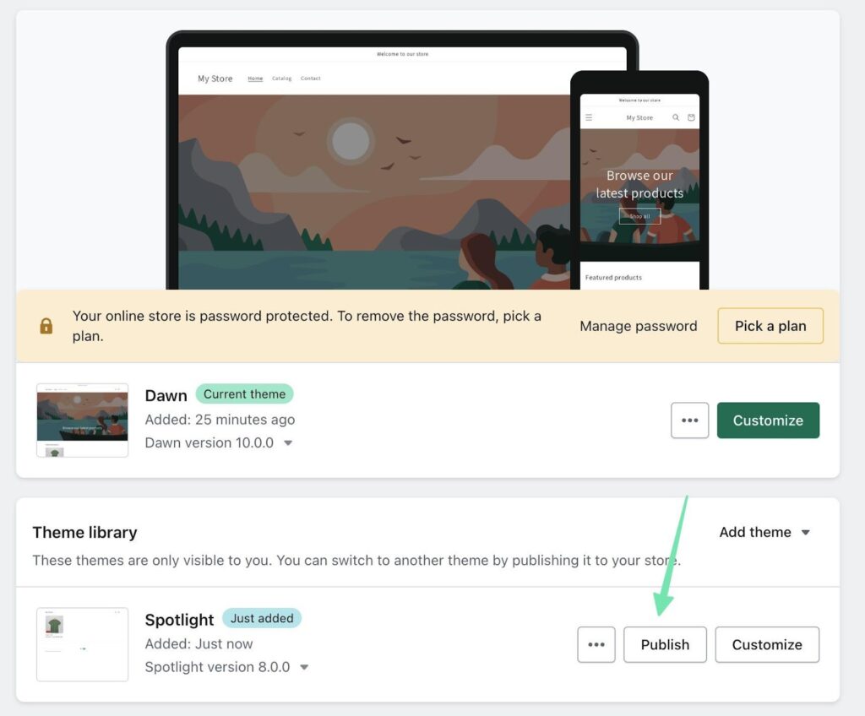Open the Manage password link

click(x=639, y=326)
